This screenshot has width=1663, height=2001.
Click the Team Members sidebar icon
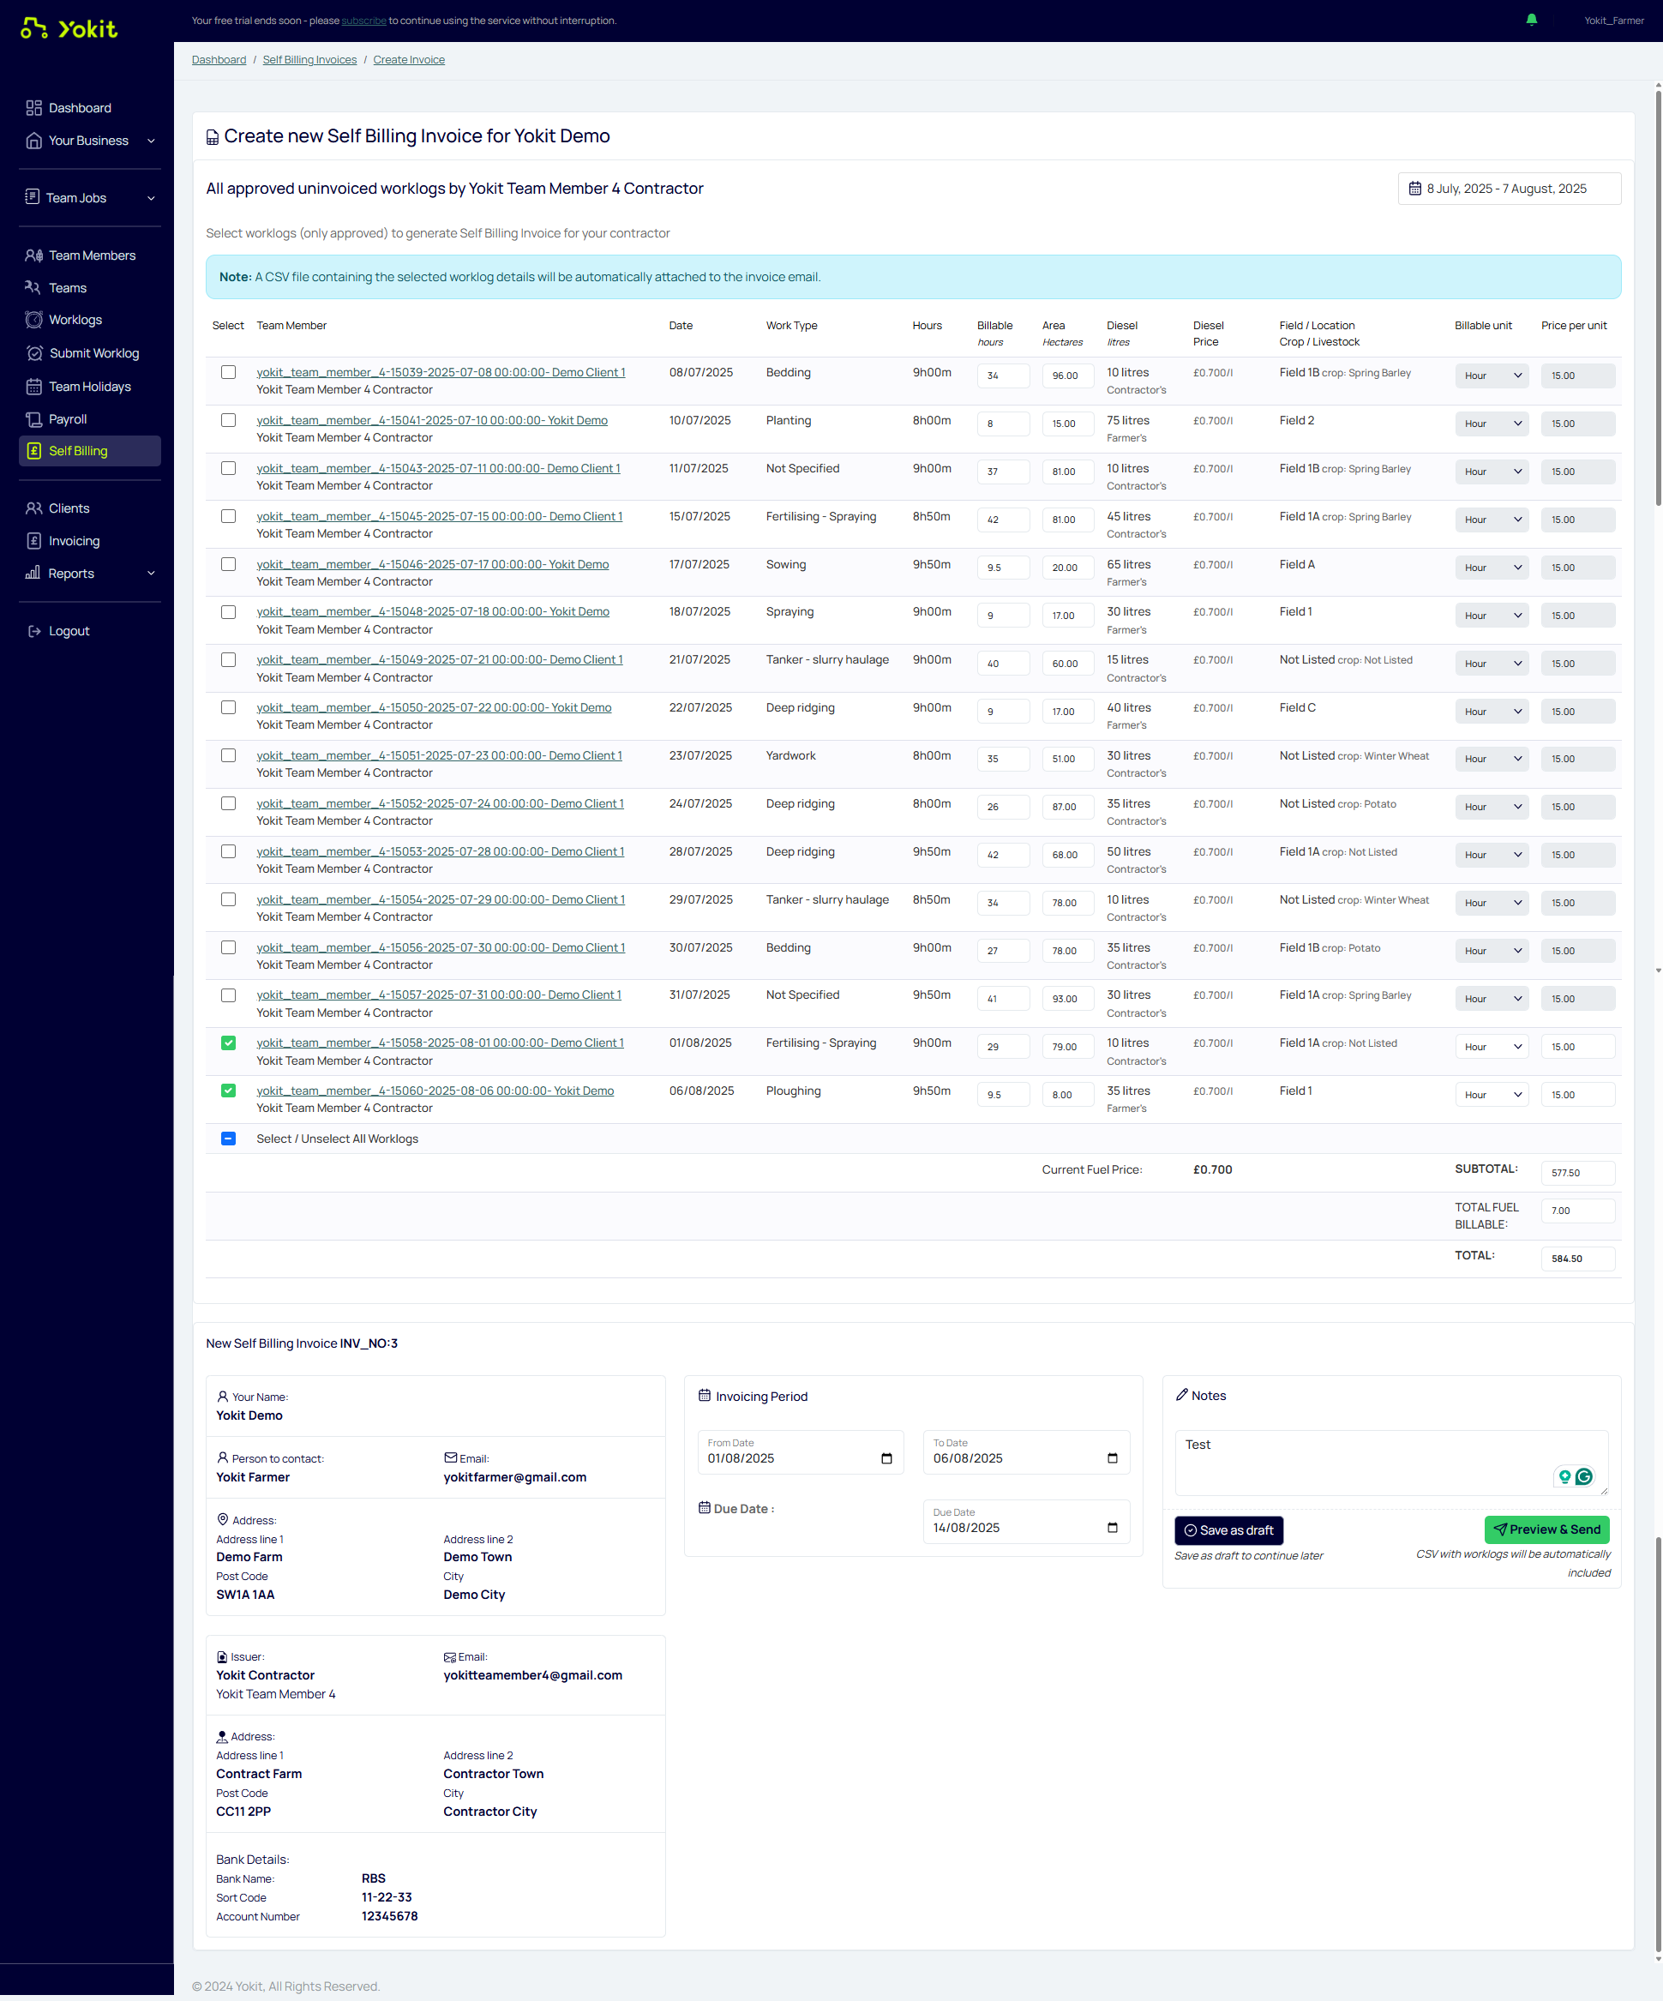(34, 255)
